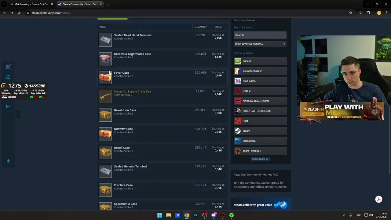Viewport: 391px width, 220px height.
Task: Click the Steam refill with great value banner
Action: point(261,205)
